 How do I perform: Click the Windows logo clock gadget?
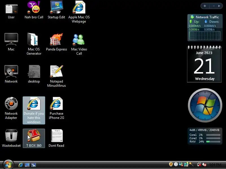[x=205, y=105]
